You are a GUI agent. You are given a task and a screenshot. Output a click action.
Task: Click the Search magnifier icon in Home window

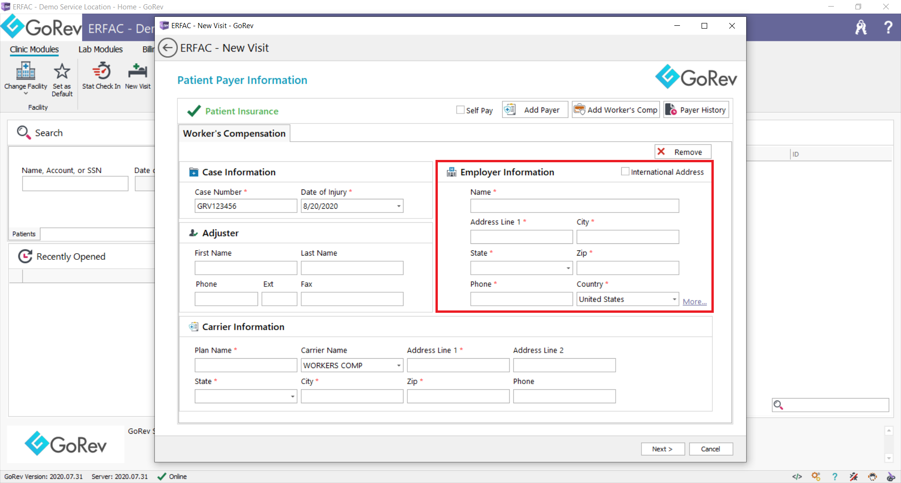[23, 133]
